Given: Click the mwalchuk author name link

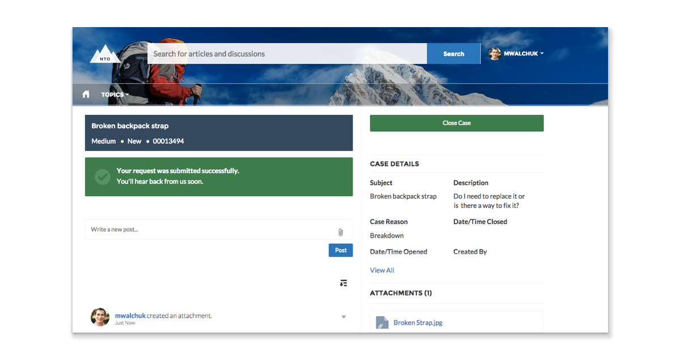Looking at the screenshot, I should click(x=130, y=316).
